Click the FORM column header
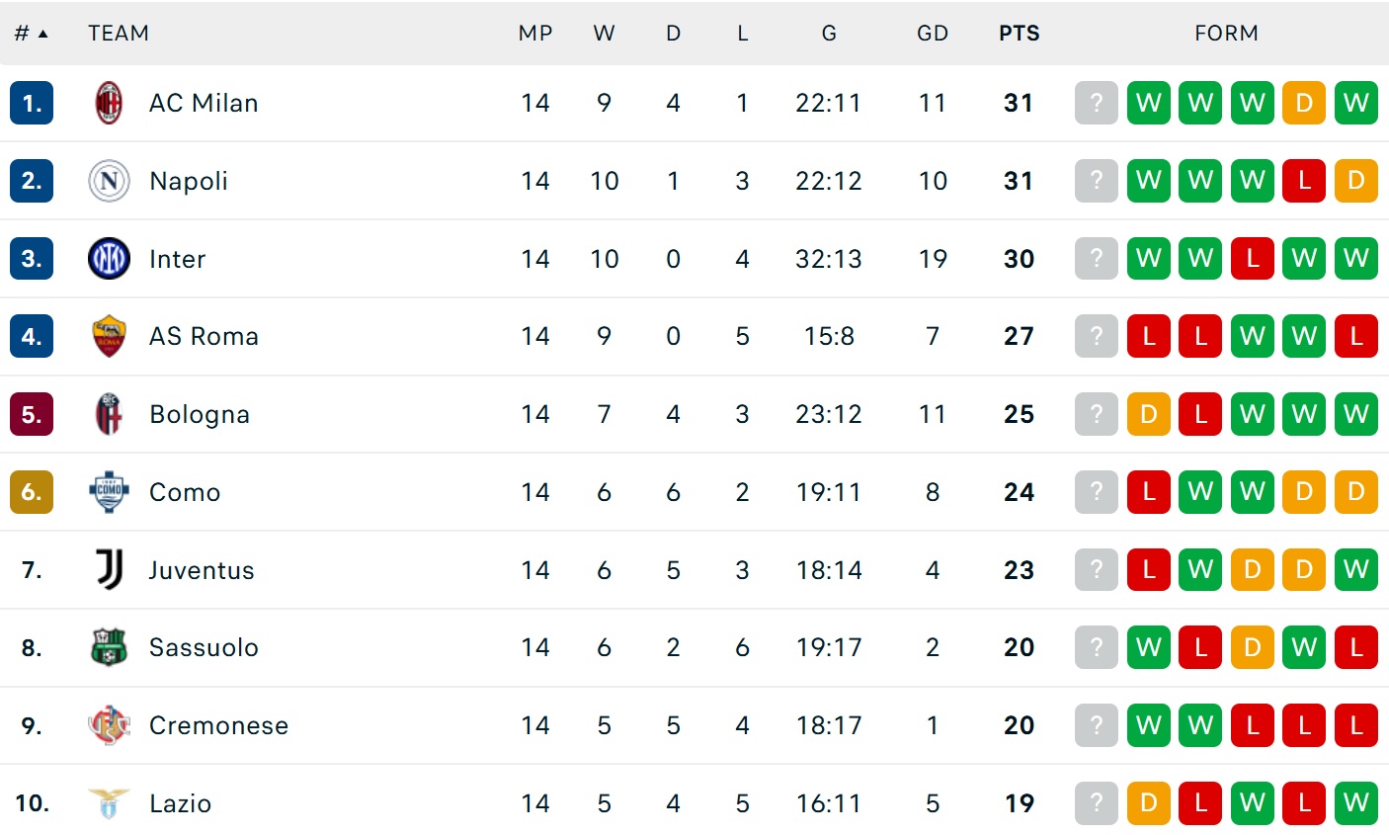The image size is (1389, 835). (x=1226, y=34)
